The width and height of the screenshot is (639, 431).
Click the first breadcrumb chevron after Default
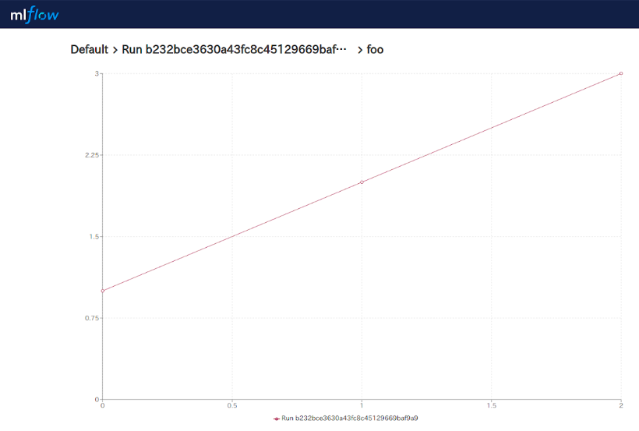(x=115, y=50)
